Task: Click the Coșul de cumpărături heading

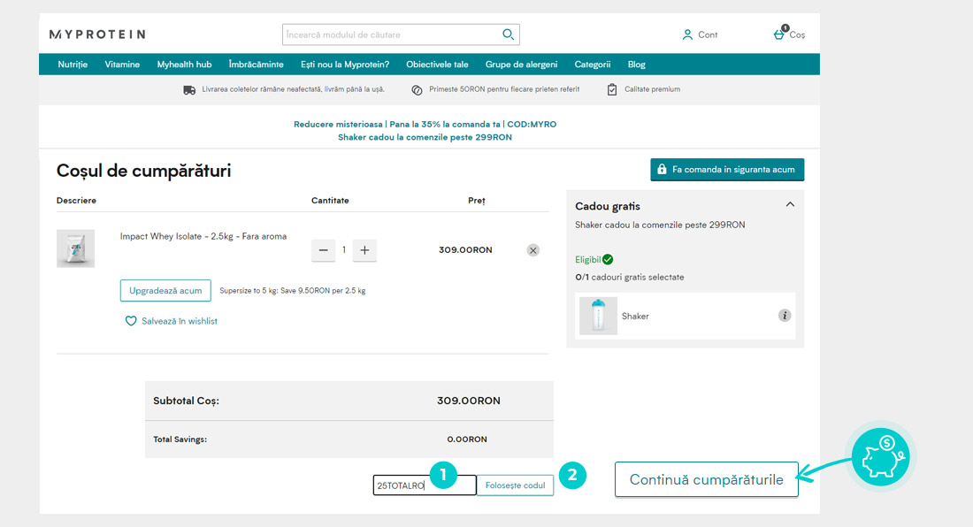Action: (x=144, y=171)
